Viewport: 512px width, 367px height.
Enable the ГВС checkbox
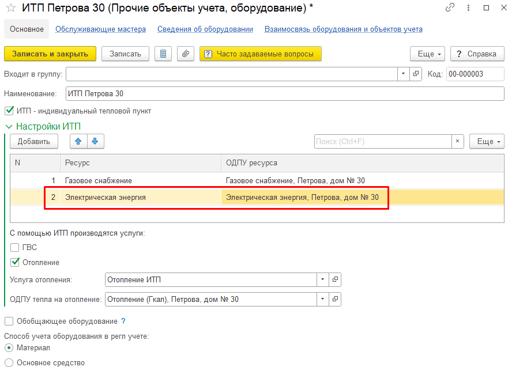[14, 248]
